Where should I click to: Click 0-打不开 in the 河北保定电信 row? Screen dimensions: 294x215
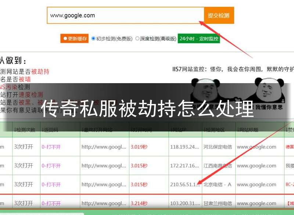tap(51, 147)
